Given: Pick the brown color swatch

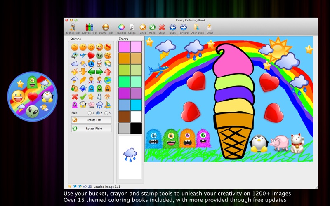Looking at the screenshot, I should pos(124,117).
